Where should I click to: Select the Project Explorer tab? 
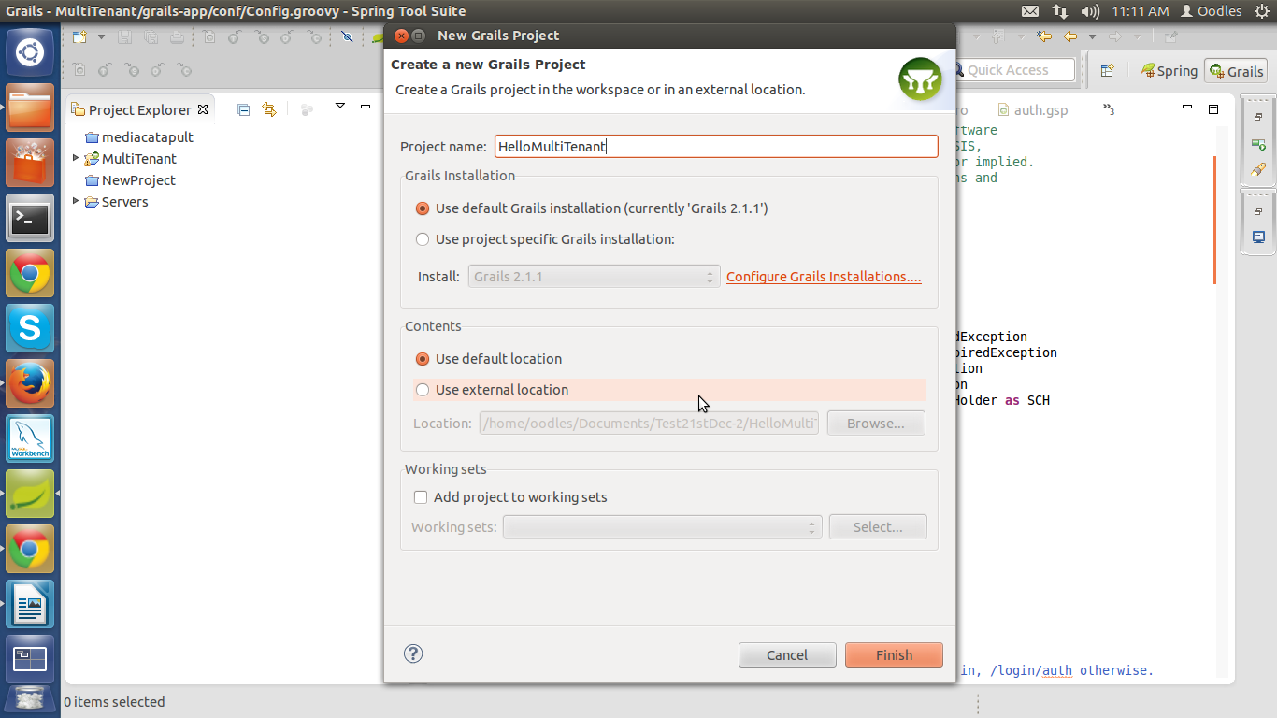point(139,109)
